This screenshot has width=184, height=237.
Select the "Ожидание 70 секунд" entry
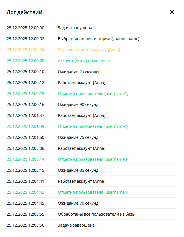click(x=78, y=203)
